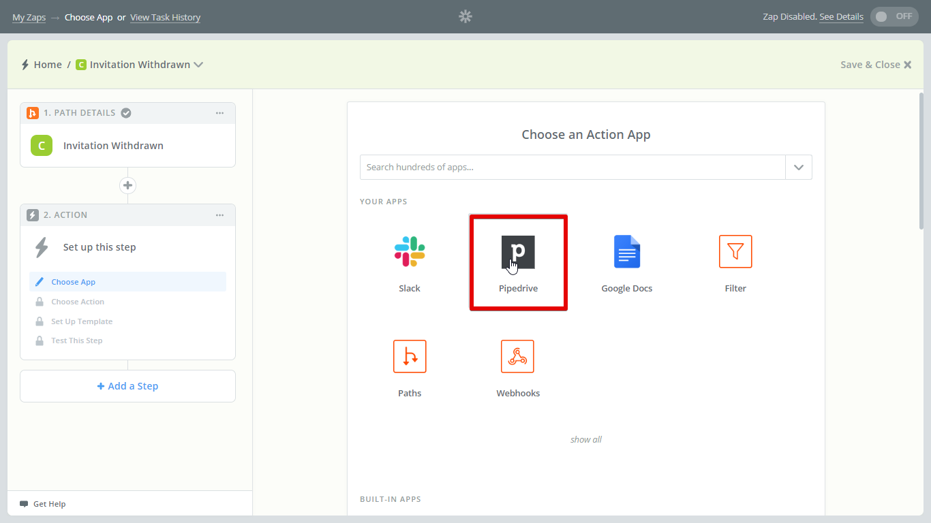This screenshot has height=523, width=931.
Task: Choose the Webhooks app icon
Action: click(x=518, y=356)
